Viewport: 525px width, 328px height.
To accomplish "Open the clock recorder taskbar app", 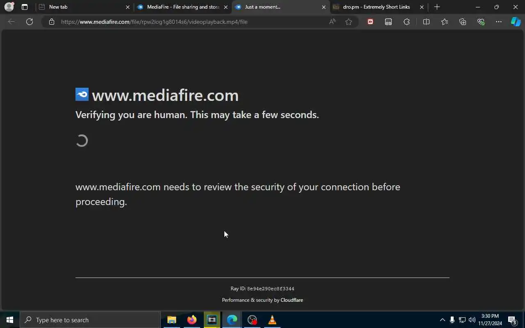I will click(252, 320).
